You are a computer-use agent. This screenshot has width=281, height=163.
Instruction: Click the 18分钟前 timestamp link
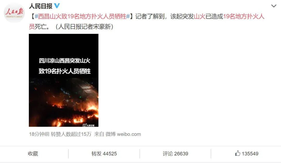39,134
